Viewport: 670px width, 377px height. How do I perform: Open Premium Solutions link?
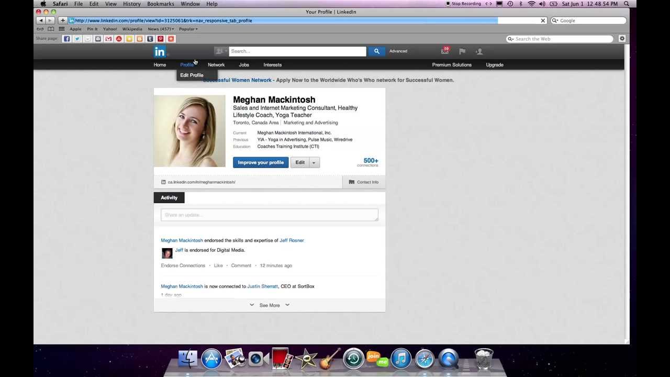(x=452, y=65)
